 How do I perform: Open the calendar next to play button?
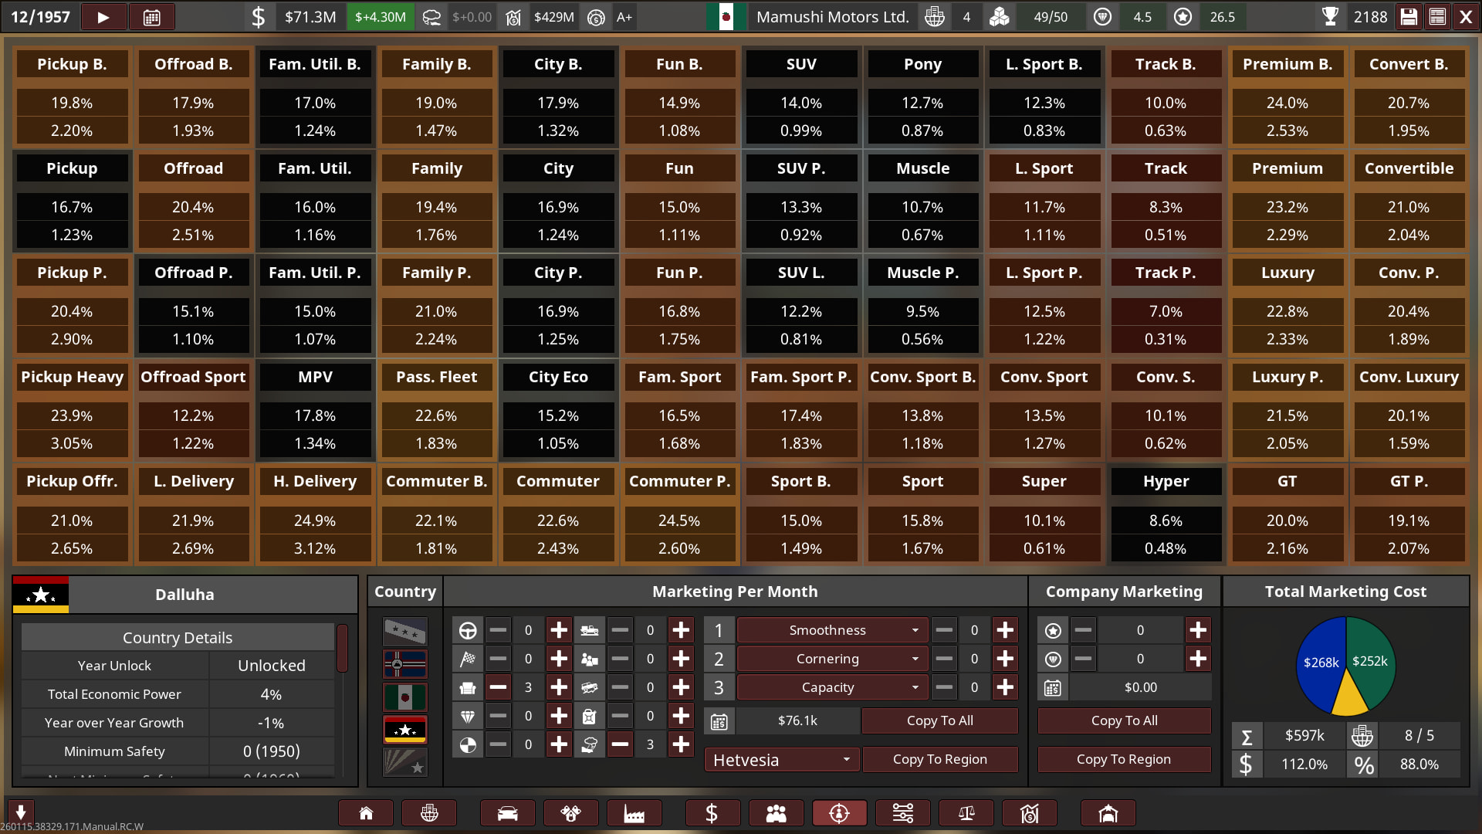pos(152,17)
